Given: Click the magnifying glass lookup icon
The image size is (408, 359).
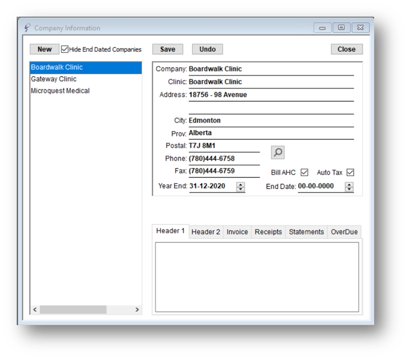Looking at the screenshot, I should pyautogui.click(x=278, y=152).
